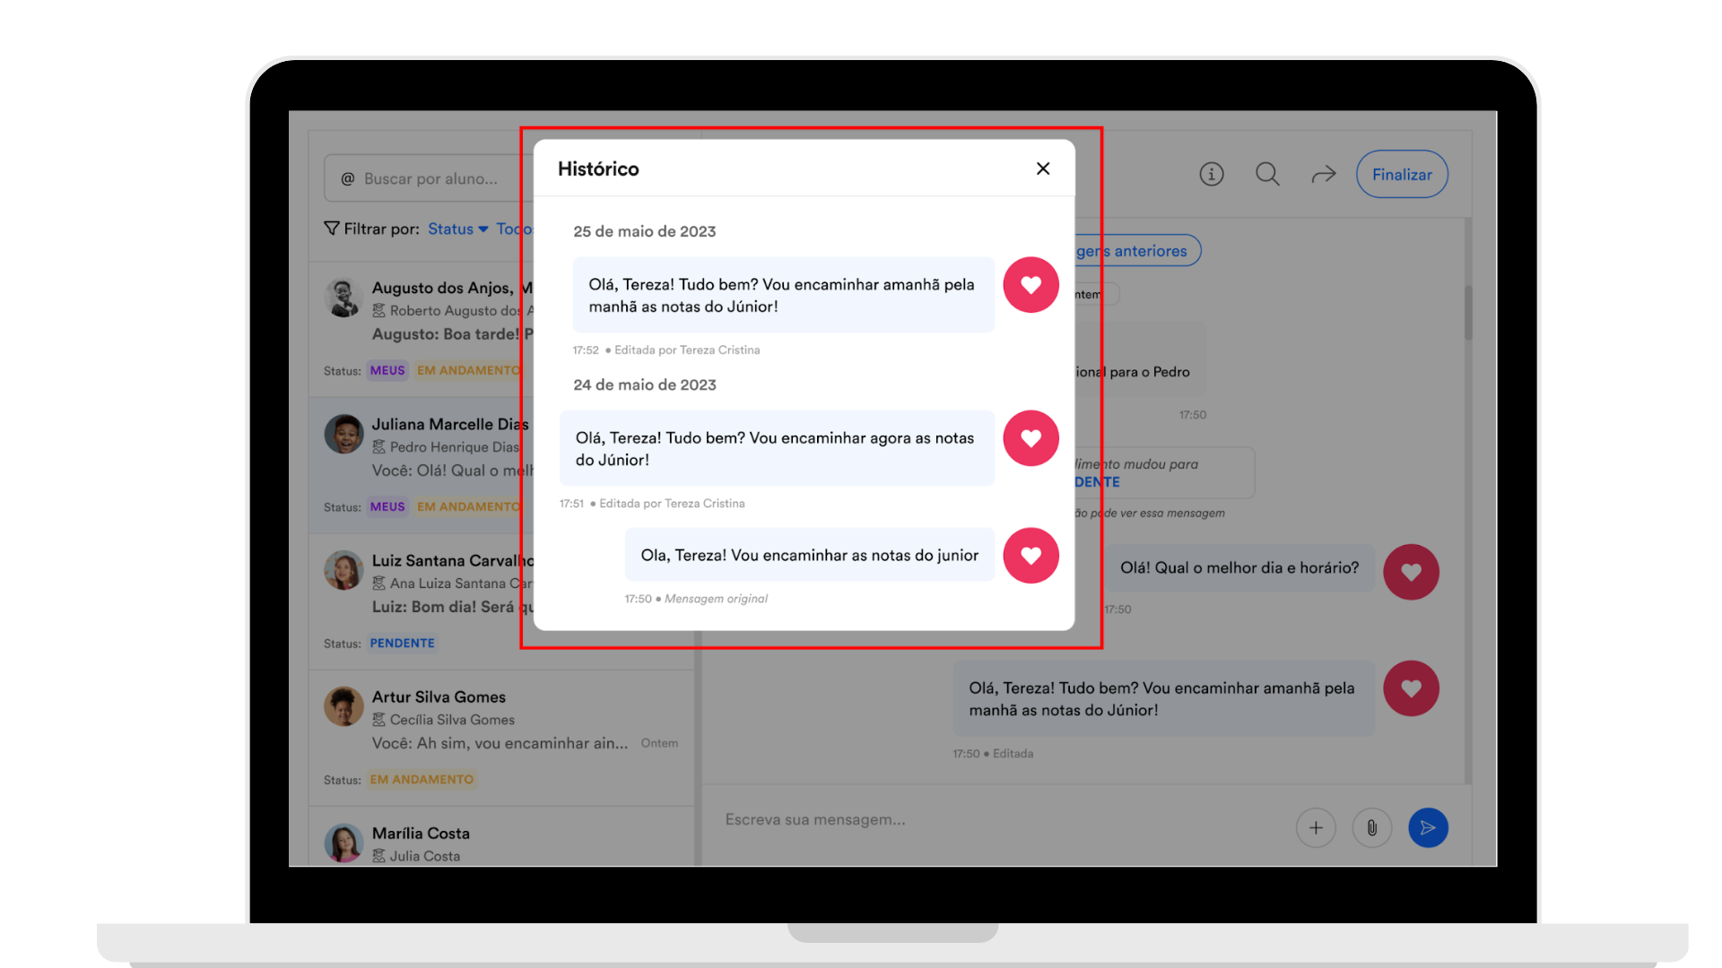Click student icon beside Julia Costa
This screenshot has height=968, width=1722.
tap(378, 856)
